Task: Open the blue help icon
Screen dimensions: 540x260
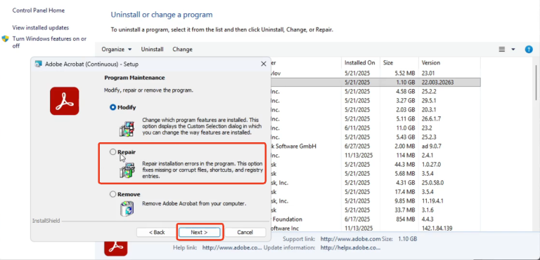Action: (529, 50)
